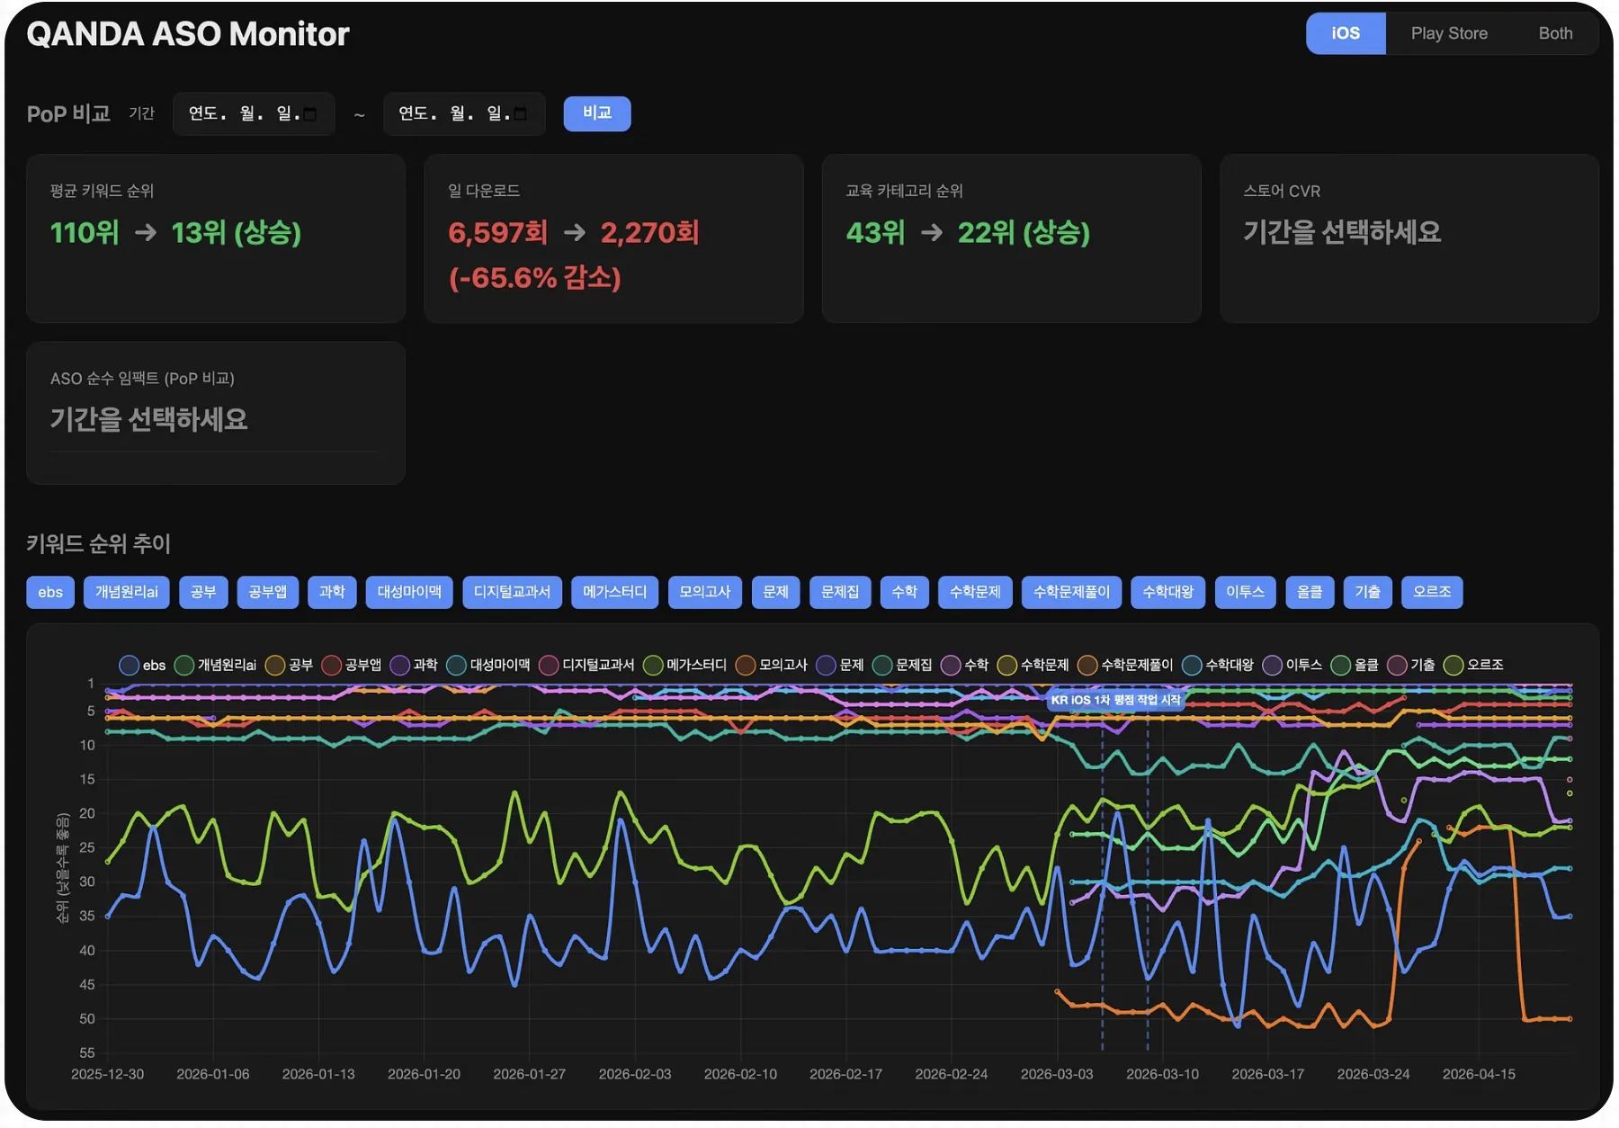Toggle the 이투스 keyword chip
This screenshot has height=1128, width=1619.
1245,592
